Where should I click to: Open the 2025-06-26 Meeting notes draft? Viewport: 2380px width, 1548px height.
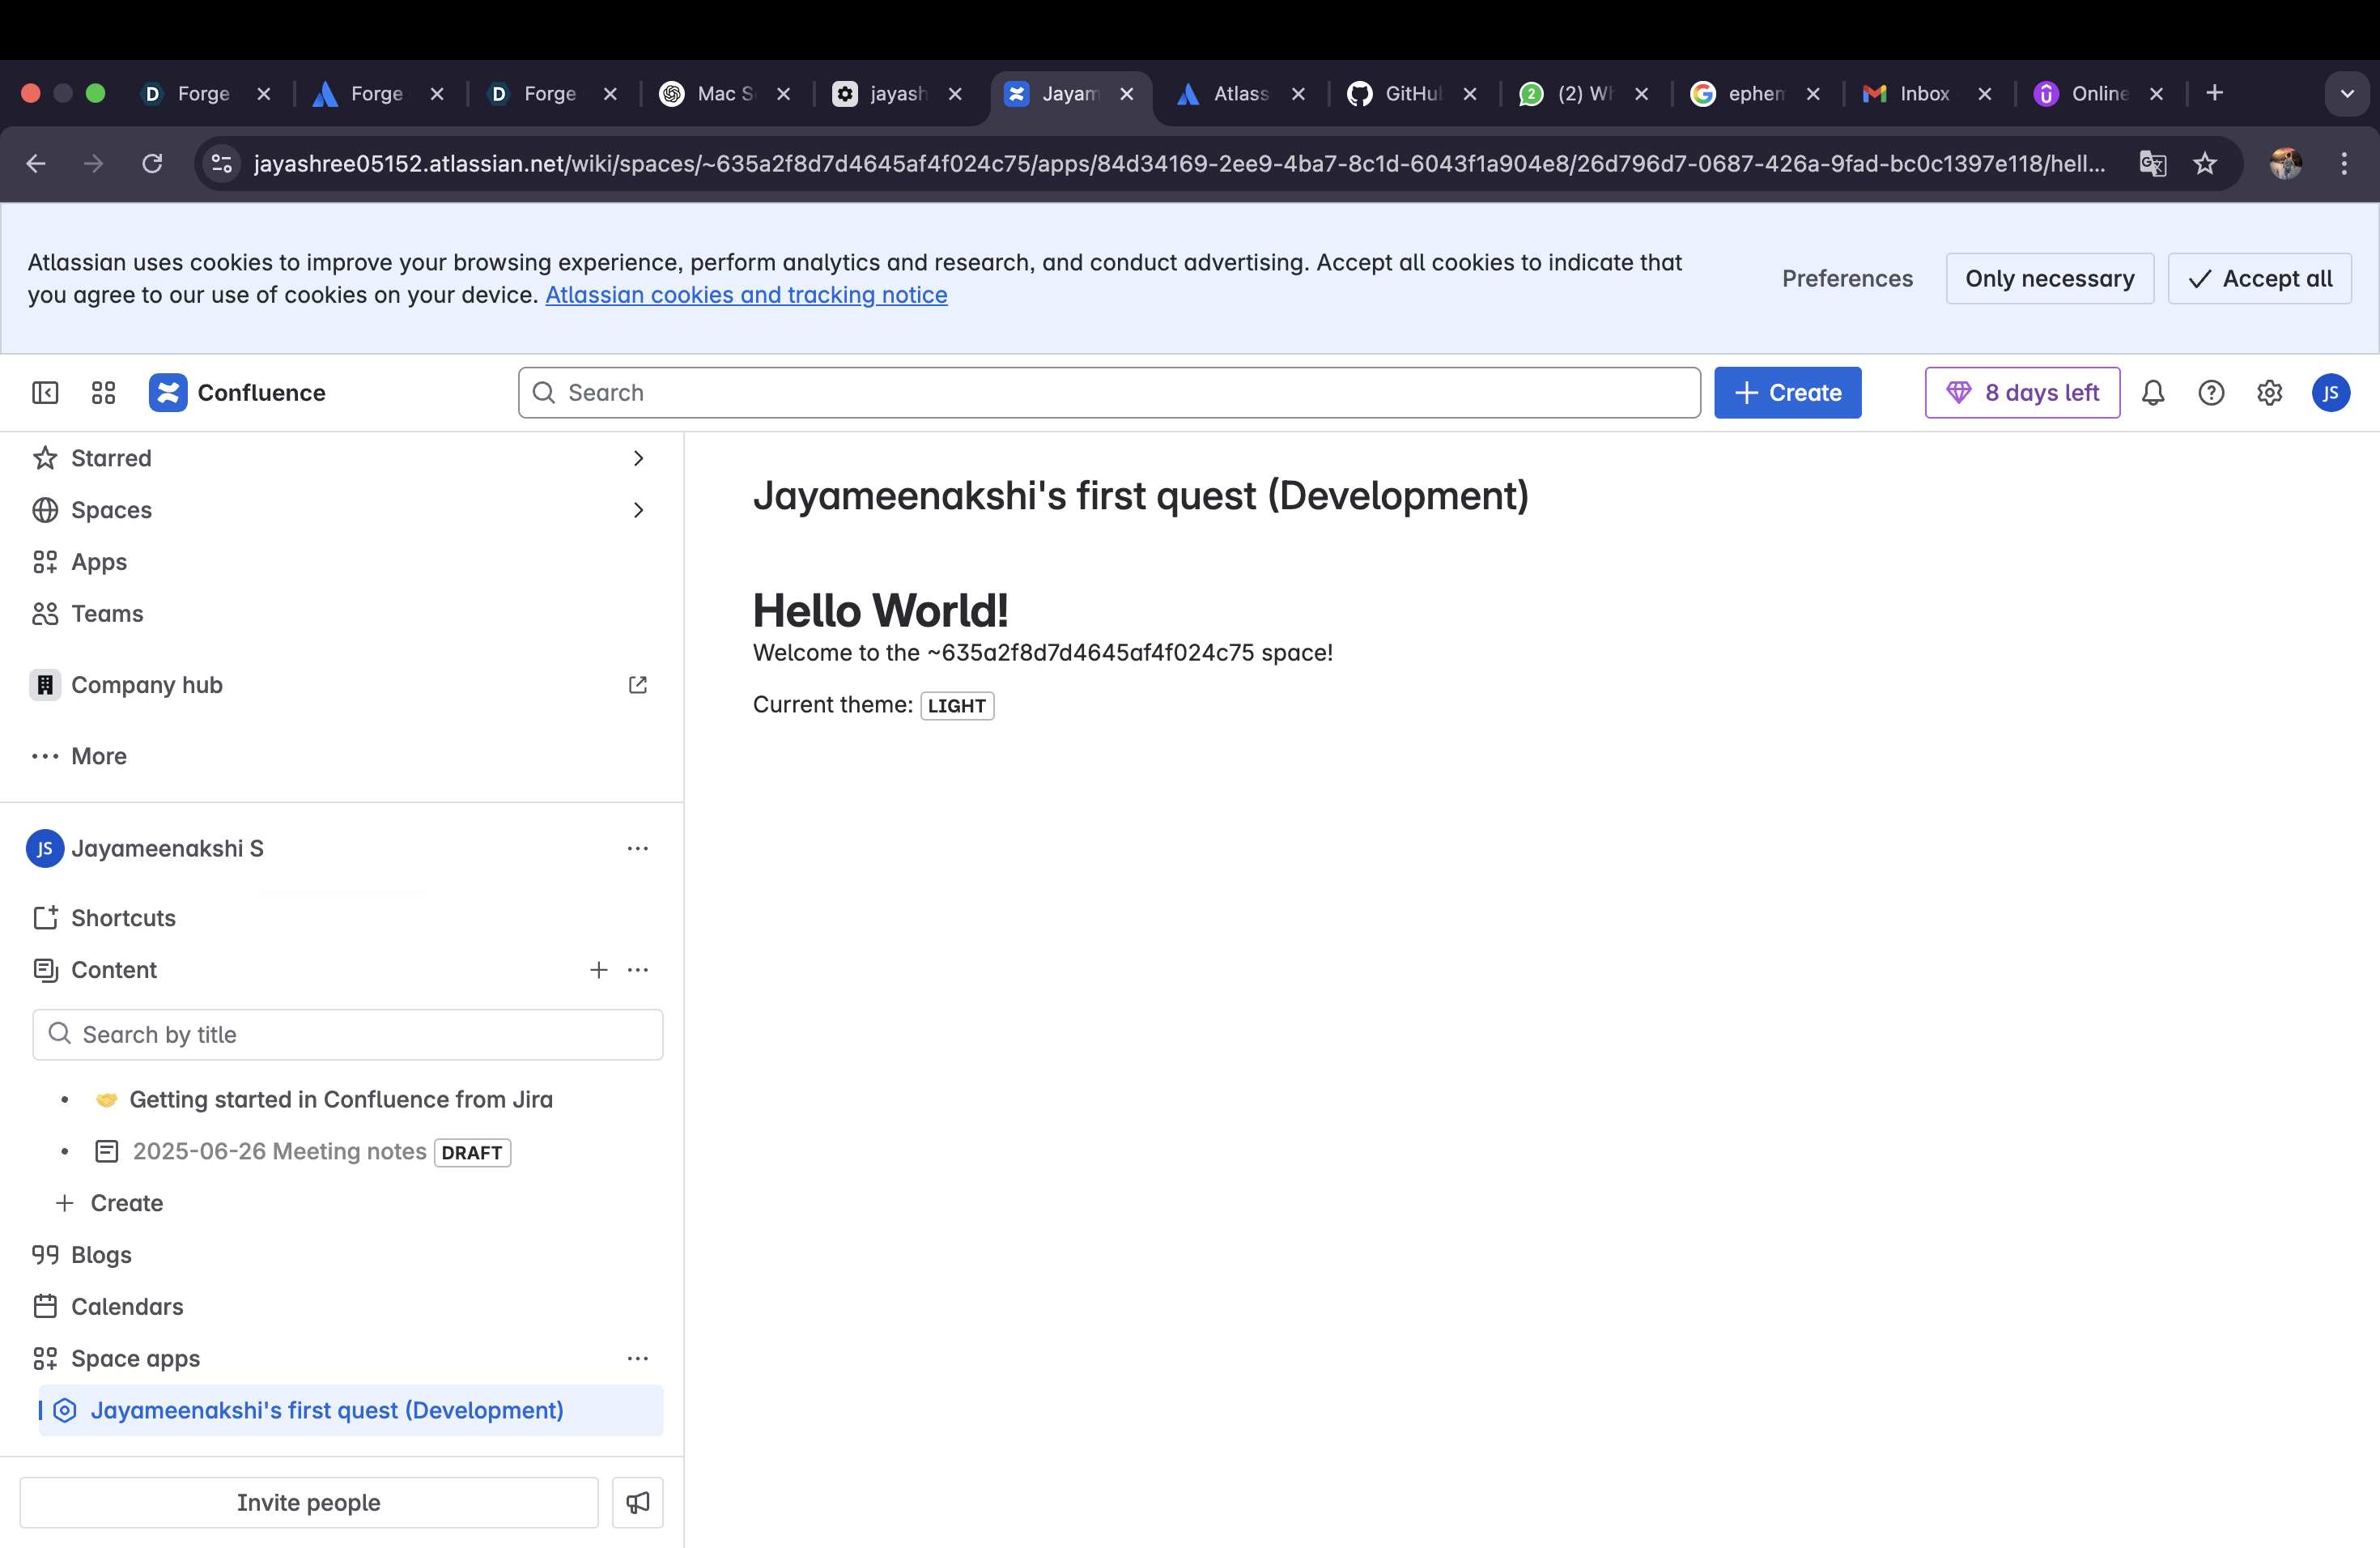coord(279,1151)
